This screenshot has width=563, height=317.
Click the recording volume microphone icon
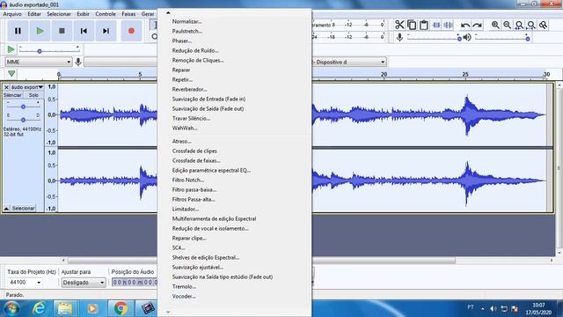click(399, 37)
